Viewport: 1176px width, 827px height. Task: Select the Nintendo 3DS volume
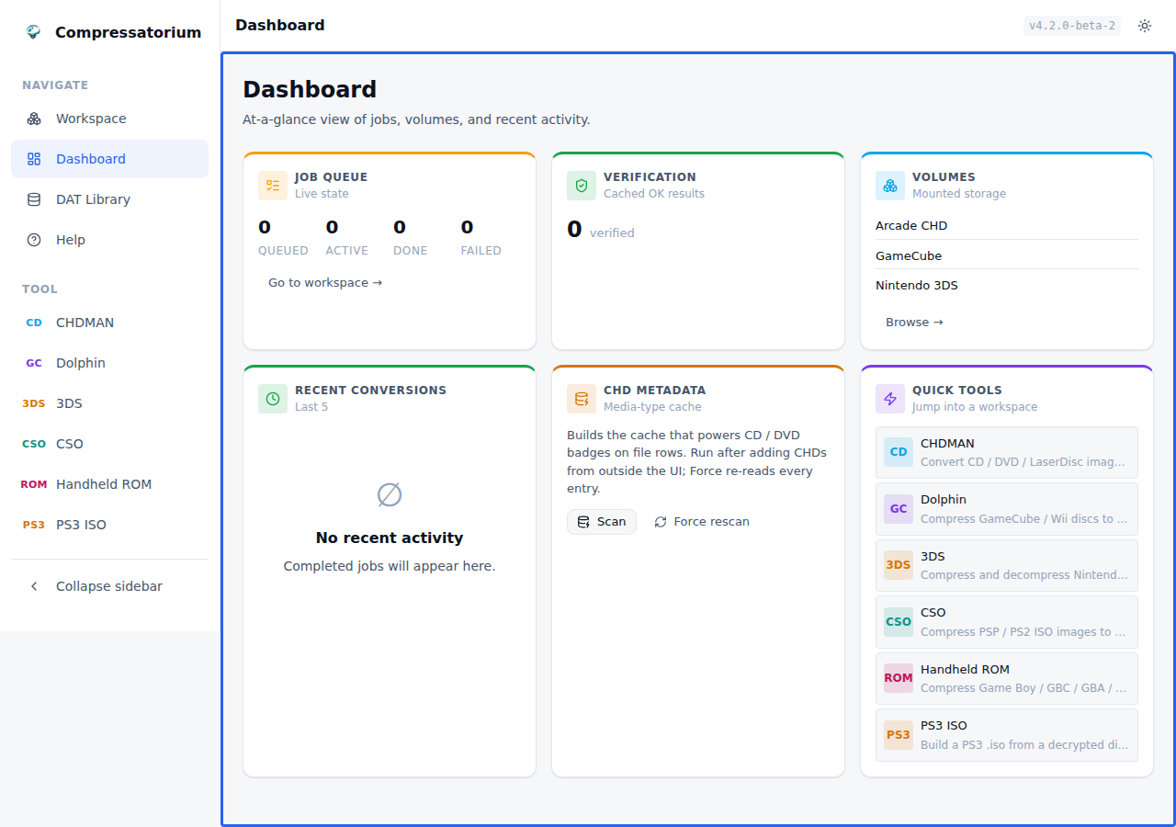point(1007,286)
